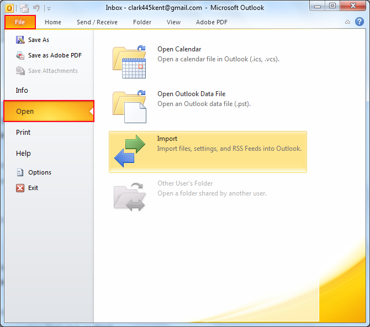The width and height of the screenshot is (370, 327).
Task: Click the Options icon
Action: pos(20,172)
